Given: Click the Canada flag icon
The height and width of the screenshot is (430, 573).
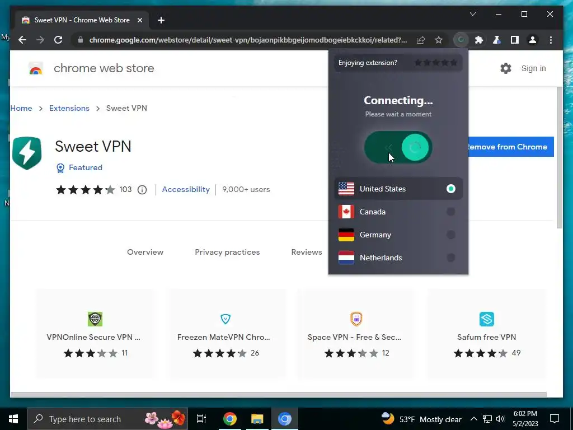Looking at the screenshot, I should point(346,212).
